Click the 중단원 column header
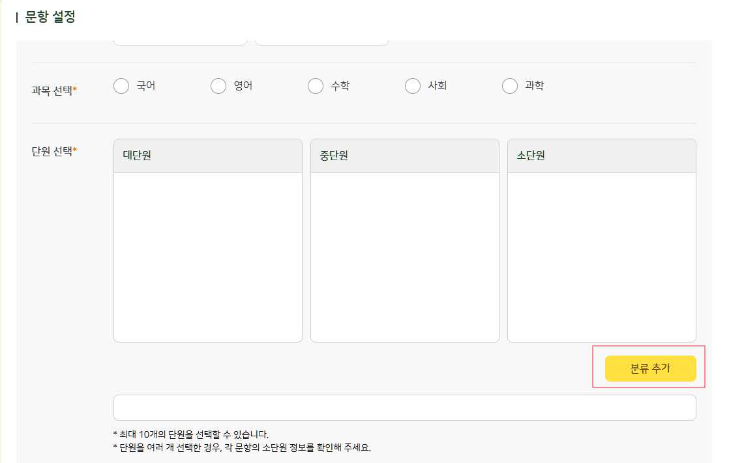The height and width of the screenshot is (463, 729). coord(405,156)
